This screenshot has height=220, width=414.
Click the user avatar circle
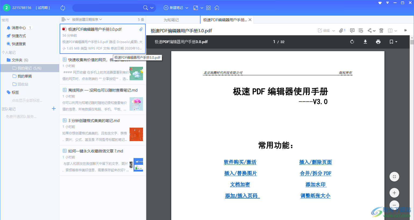click(6, 8)
